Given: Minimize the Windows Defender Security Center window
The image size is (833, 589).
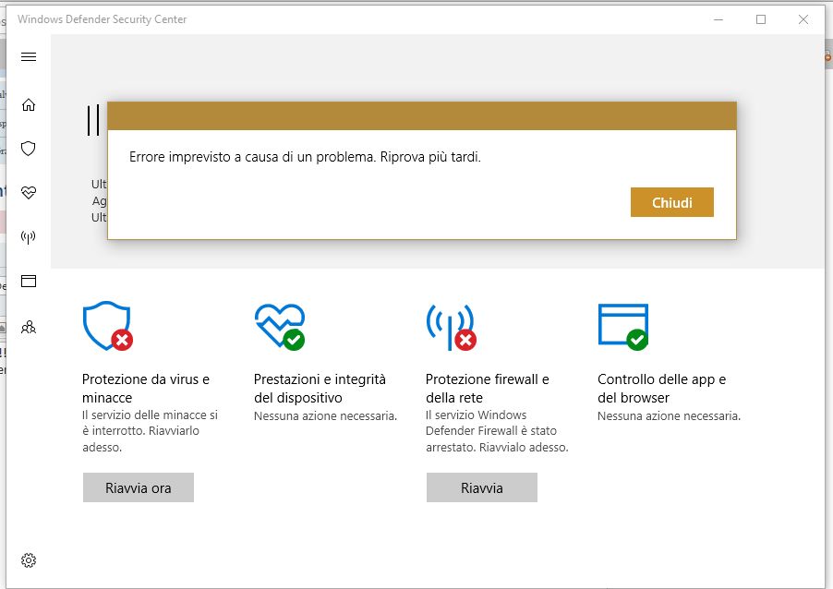Looking at the screenshot, I should click(x=718, y=19).
